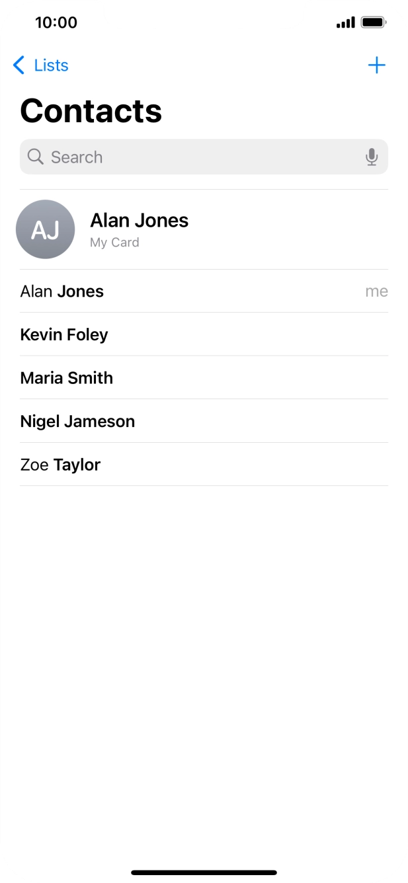Select Alan Jones in the contact list
The height and width of the screenshot is (883, 408).
coord(62,291)
